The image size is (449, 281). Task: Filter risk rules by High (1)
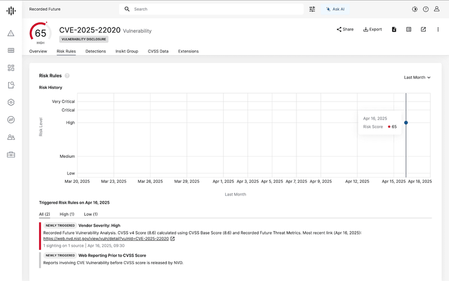pyautogui.click(x=67, y=214)
